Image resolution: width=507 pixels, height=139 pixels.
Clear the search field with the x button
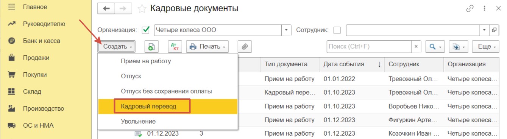tap(416, 47)
